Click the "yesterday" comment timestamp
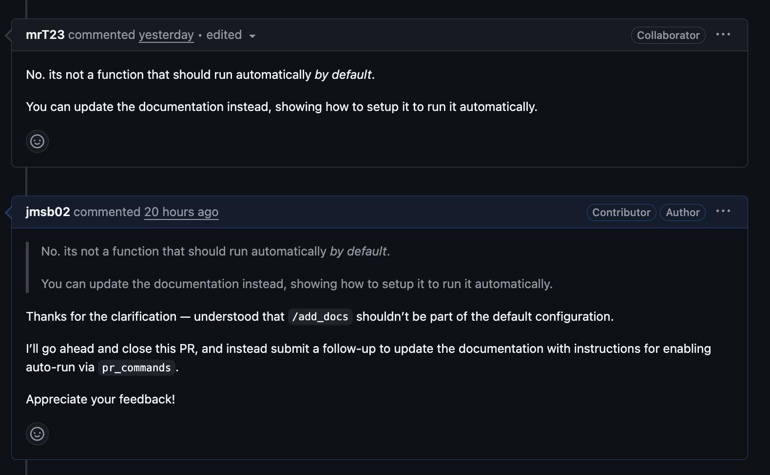Screen dimensions: 770x475 coord(166,35)
